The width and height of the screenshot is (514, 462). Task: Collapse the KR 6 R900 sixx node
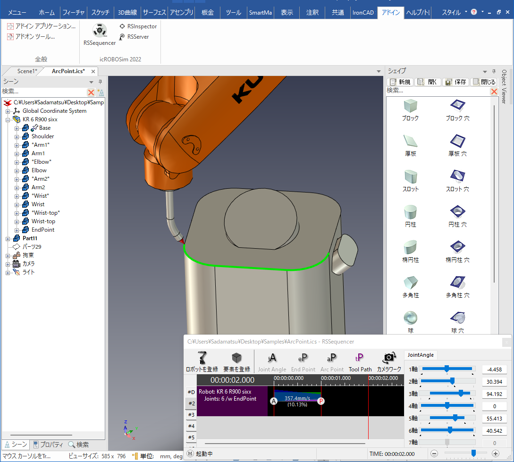pyautogui.click(x=8, y=120)
